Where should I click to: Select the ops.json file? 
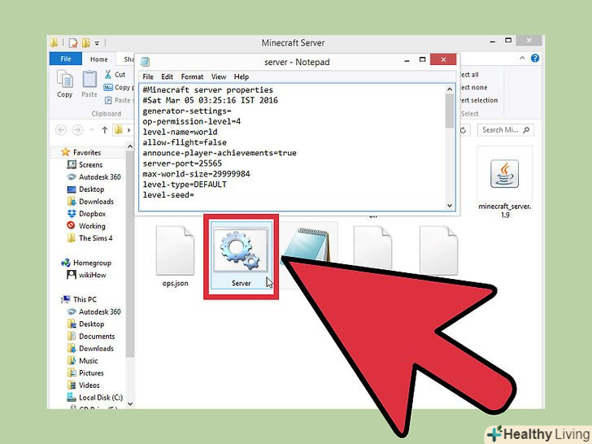pyautogui.click(x=175, y=256)
